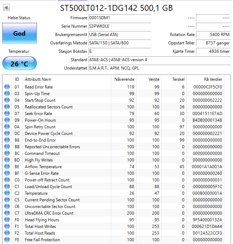Click the Serie Nummer text field

click(120, 26)
